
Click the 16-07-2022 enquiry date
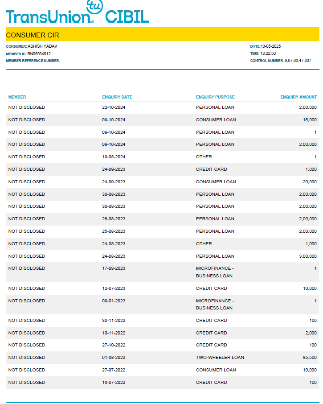(114, 383)
